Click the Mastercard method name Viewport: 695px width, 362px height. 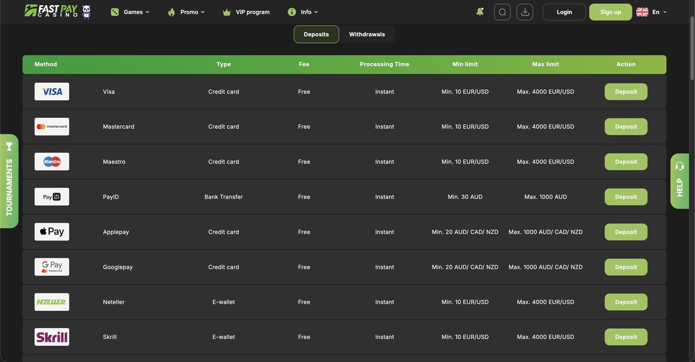tap(119, 126)
